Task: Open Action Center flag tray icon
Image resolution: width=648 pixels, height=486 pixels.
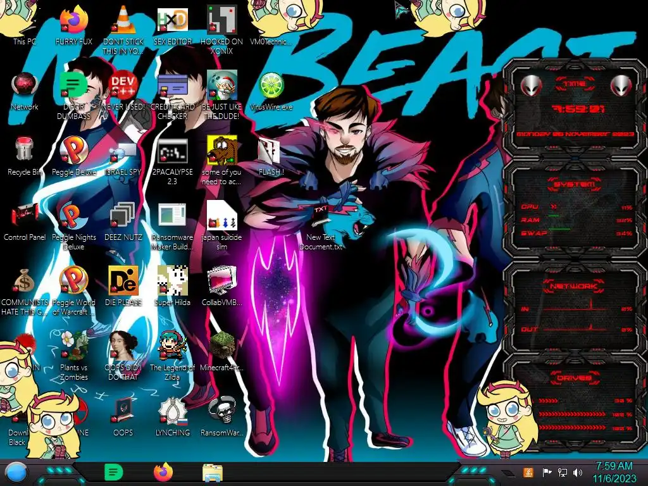Action: [547, 472]
